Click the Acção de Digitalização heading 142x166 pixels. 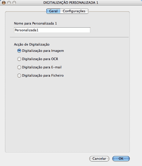(32, 44)
